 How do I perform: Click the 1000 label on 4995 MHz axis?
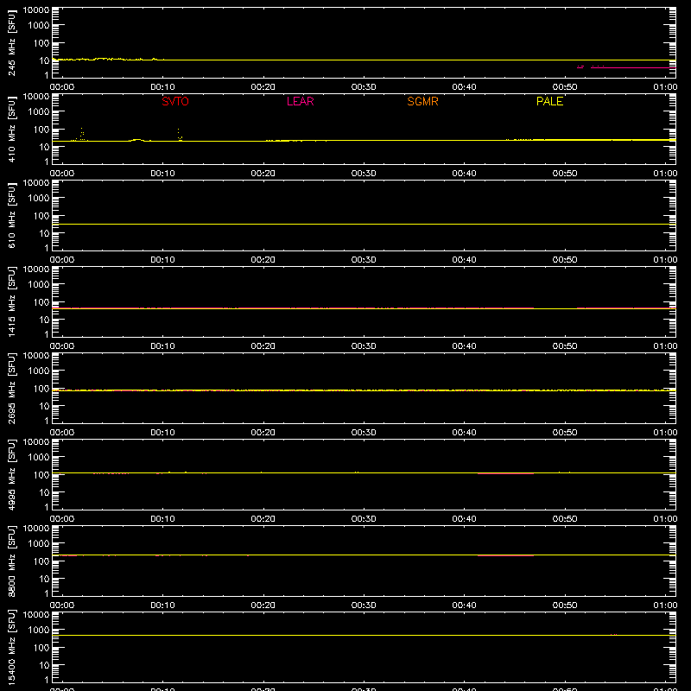[x=39, y=457]
